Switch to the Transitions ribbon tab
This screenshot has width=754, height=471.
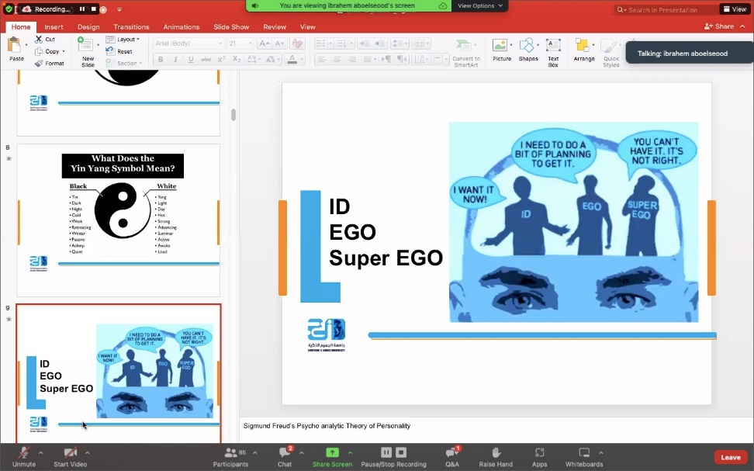click(x=131, y=27)
